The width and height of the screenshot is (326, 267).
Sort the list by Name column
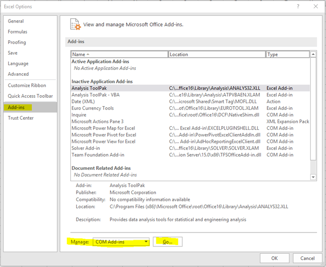119,54
